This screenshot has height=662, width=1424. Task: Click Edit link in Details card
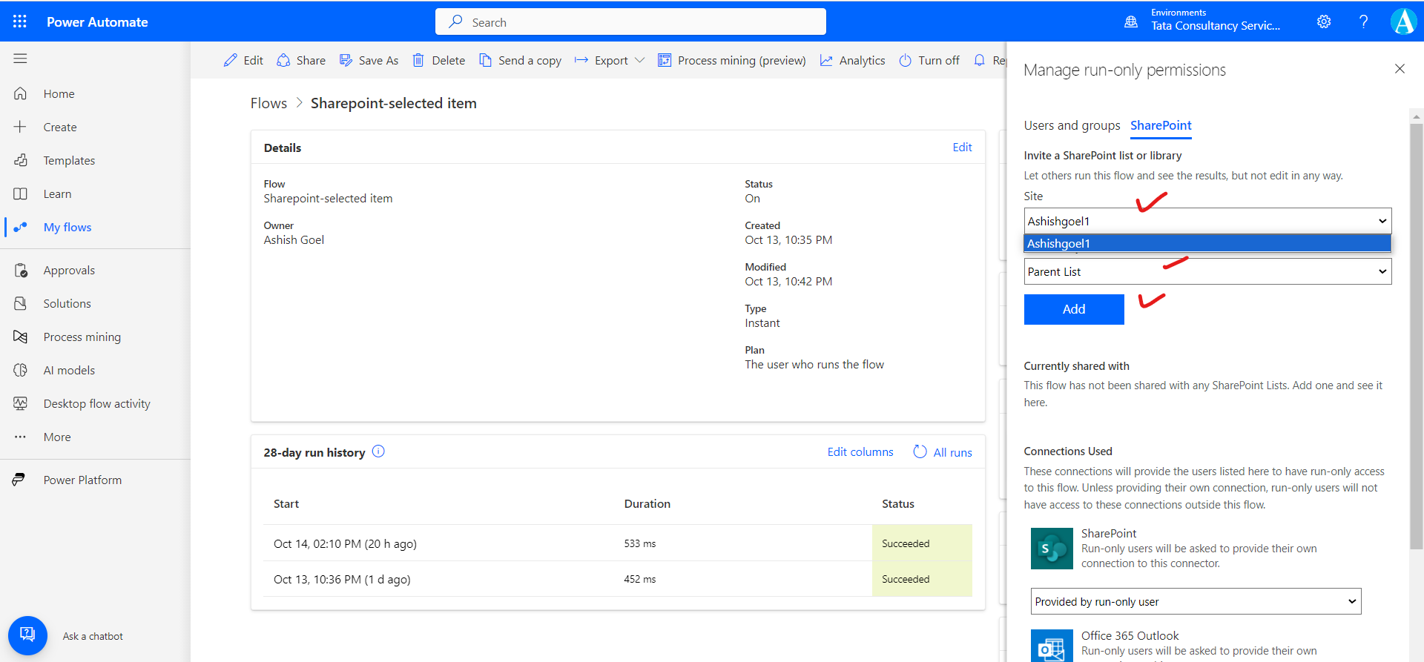tap(962, 148)
